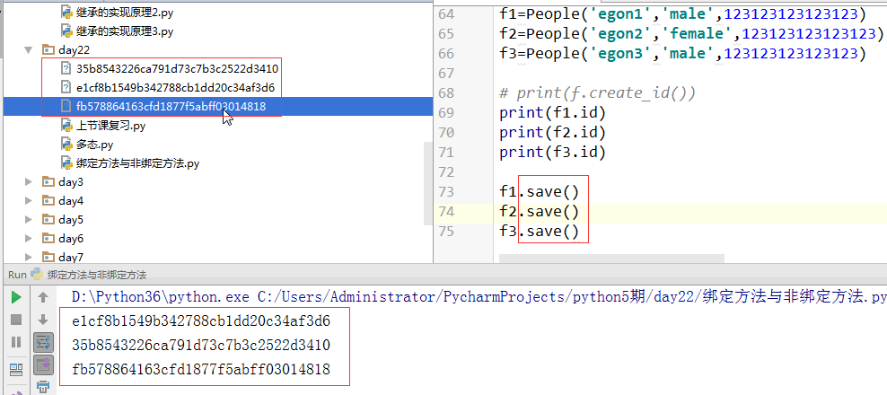
Task: Select file 继承的实现原理2.py
Action: tap(125, 13)
